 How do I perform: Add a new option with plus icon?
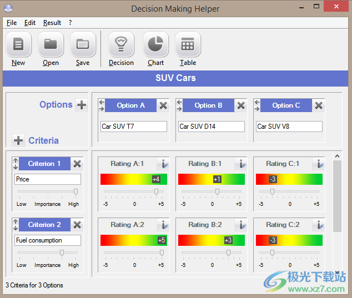82,105
